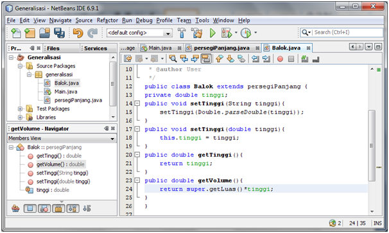Click the Open Project folder icon
Screen dimensions: 389x233
point(44,33)
